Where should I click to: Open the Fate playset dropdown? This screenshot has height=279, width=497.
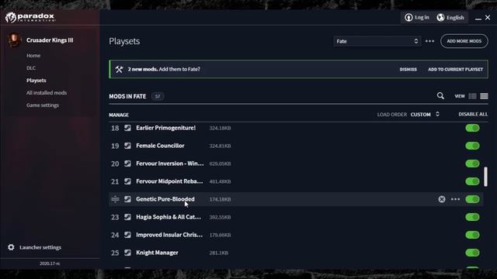pyautogui.click(x=377, y=41)
